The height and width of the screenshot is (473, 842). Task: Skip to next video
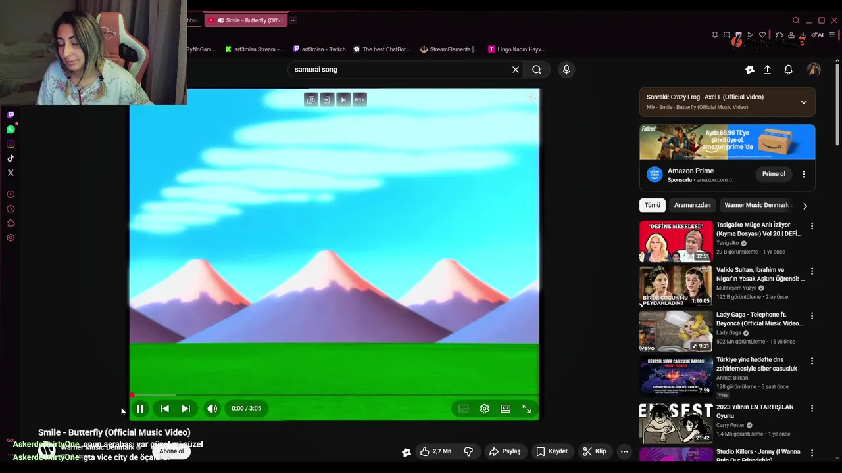[186, 409]
